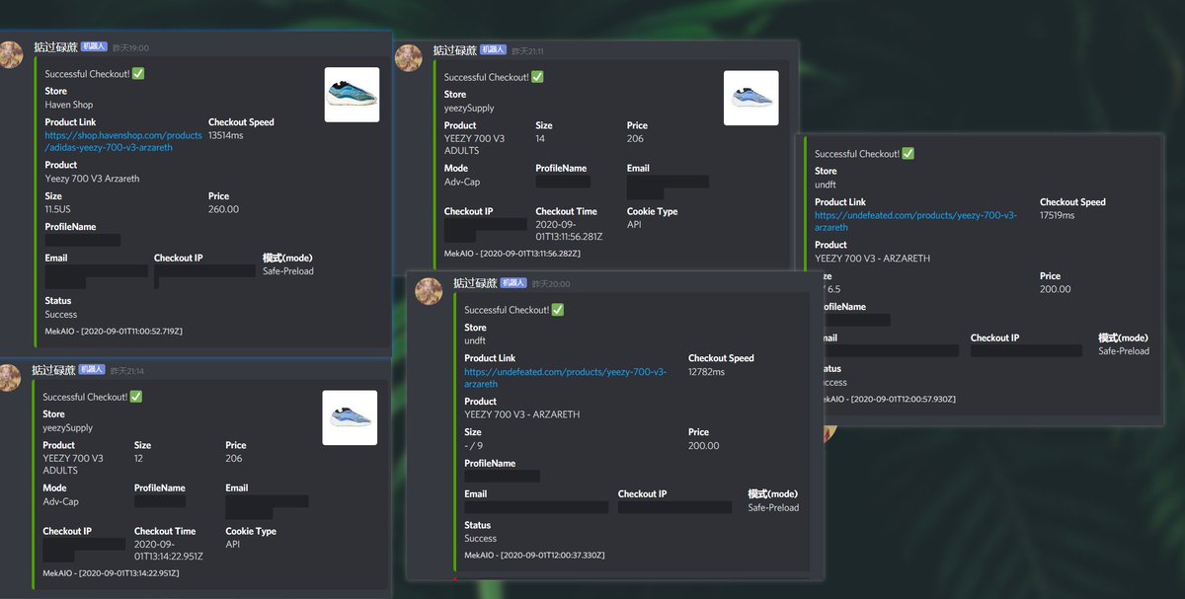
Task: Click the MekAIO footer dated 2020-09-01T11:00:52.719Z
Action: tap(114, 332)
